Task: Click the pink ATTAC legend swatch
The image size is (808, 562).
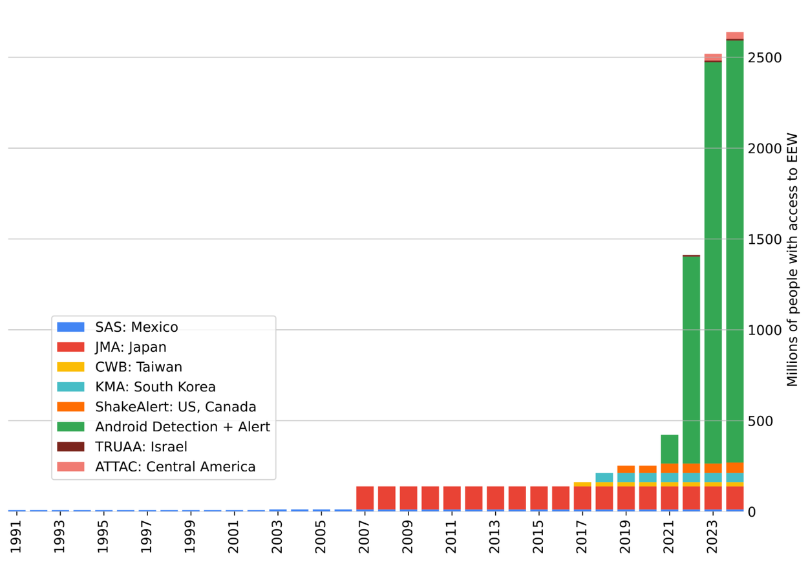Action: [x=69, y=466]
